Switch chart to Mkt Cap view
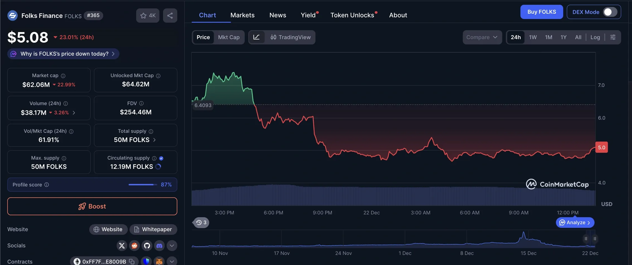 pyautogui.click(x=229, y=37)
